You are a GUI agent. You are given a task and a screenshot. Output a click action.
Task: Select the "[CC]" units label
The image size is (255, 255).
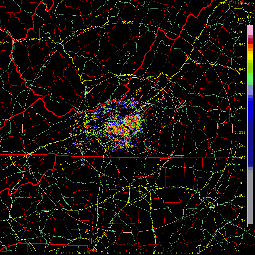[x=242, y=20]
